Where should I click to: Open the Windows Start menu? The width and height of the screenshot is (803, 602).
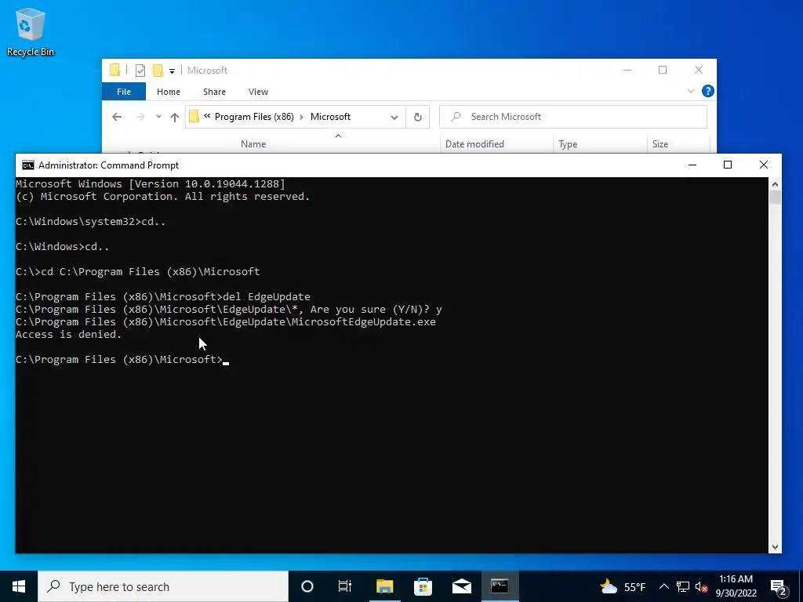[x=19, y=586]
